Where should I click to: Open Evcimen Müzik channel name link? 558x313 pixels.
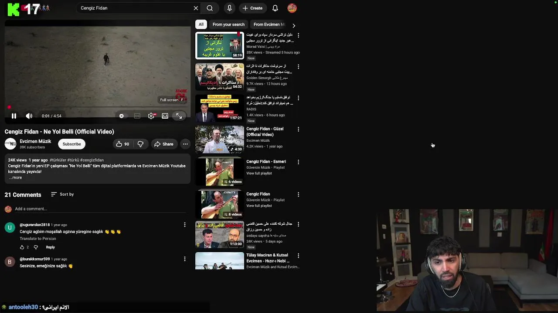tap(35, 141)
